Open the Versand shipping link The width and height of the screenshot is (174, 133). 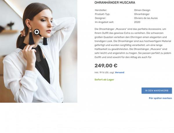click(119, 72)
